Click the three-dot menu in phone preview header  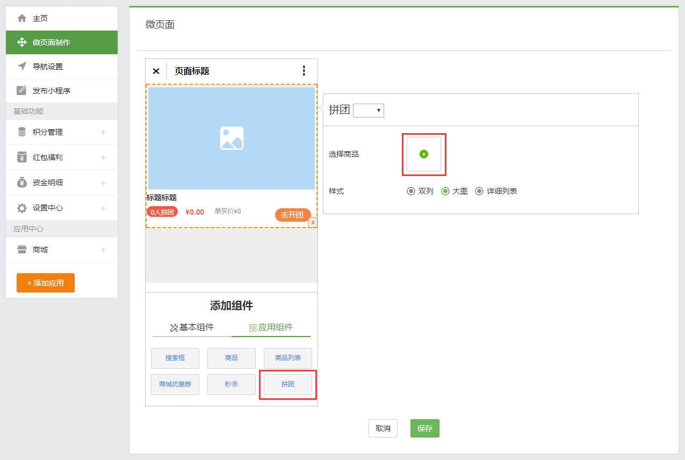(x=304, y=71)
